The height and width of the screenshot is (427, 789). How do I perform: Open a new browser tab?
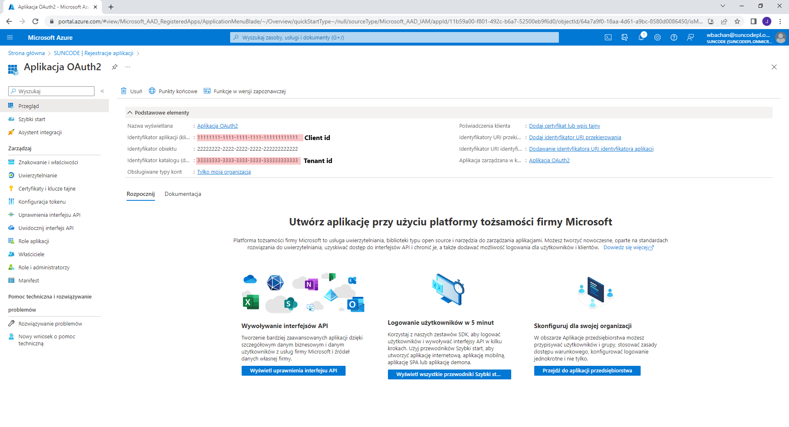(111, 7)
